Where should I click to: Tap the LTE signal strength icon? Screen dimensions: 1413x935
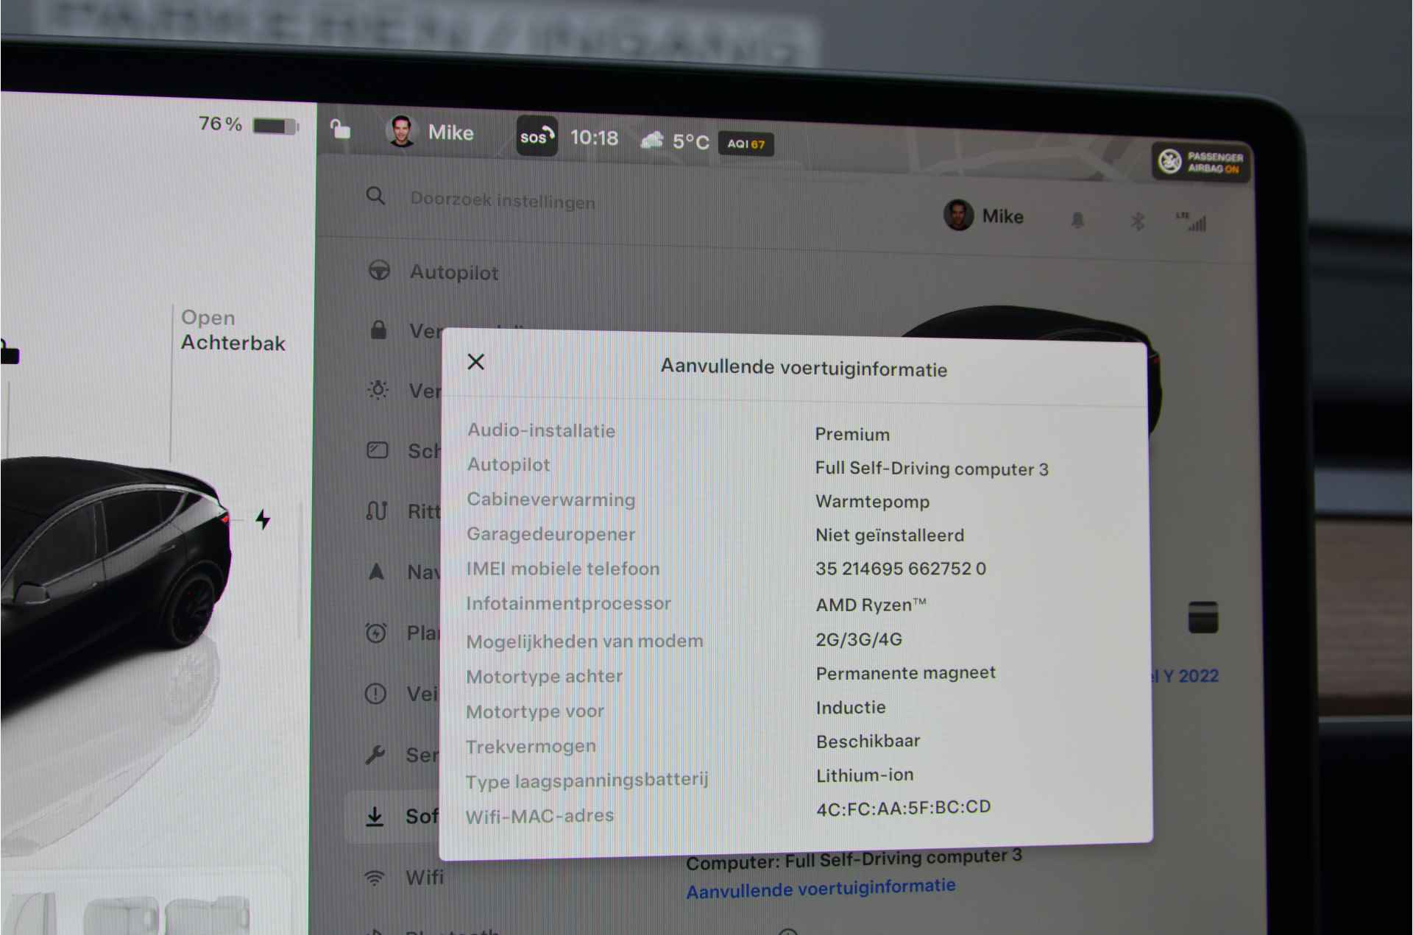1191,221
